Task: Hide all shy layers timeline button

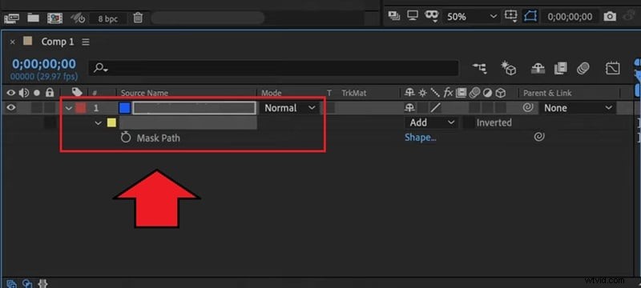Action: pos(538,69)
